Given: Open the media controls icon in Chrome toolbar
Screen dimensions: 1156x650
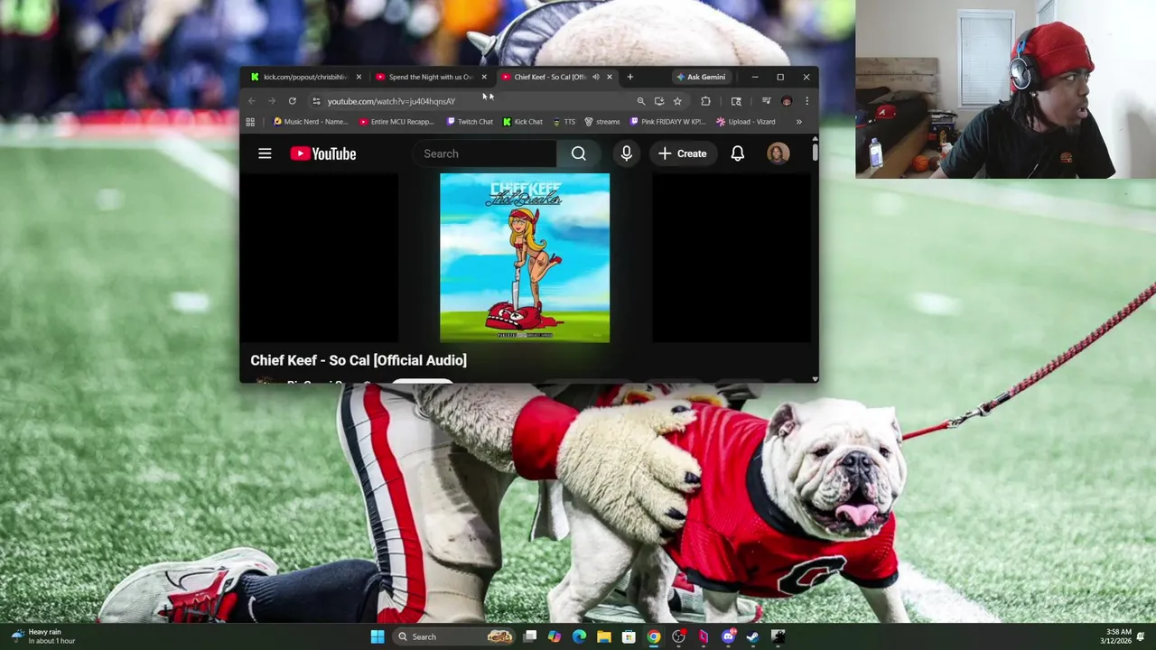Looking at the screenshot, I should [x=766, y=101].
